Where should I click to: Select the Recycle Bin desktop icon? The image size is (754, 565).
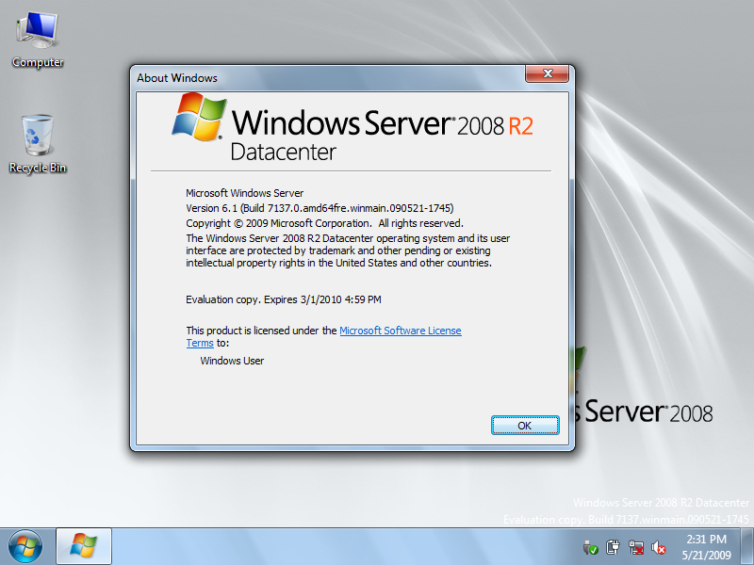[x=38, y=144]
